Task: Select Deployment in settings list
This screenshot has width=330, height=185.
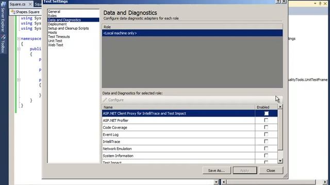Action: pyautogui.click(x=57, y=24)
